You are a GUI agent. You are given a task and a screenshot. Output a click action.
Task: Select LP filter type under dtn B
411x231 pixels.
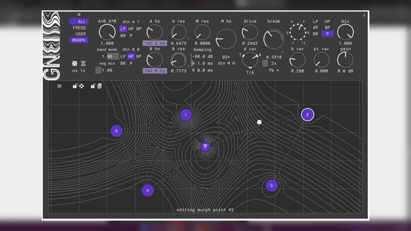pos(123,56)
